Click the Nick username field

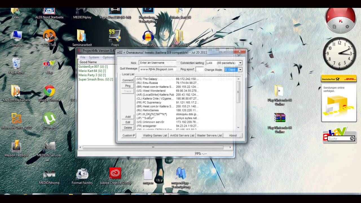[158, 63]
